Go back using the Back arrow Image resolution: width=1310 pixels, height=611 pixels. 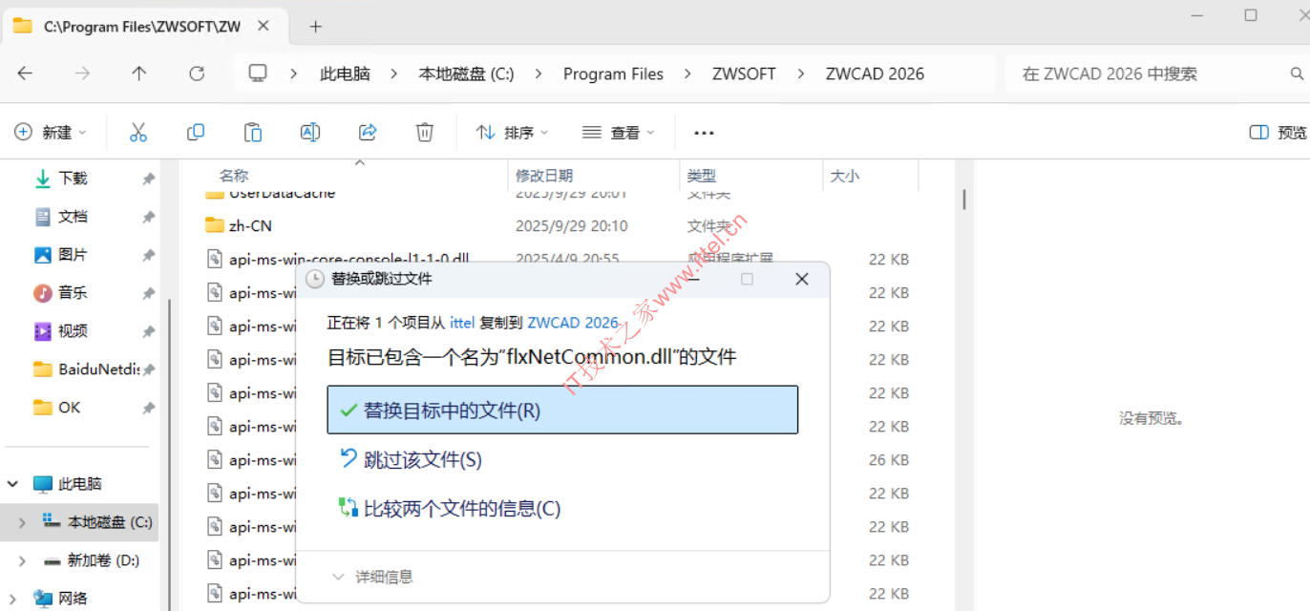coord(26,74)
